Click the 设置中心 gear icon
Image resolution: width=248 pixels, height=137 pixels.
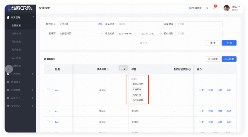(x=8, y=98)
